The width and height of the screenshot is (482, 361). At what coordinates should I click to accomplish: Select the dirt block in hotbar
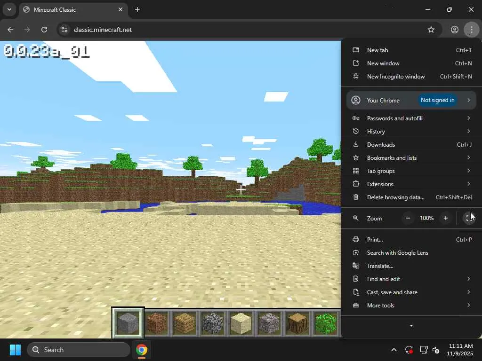pyautogui.click(x=156, y=323)
